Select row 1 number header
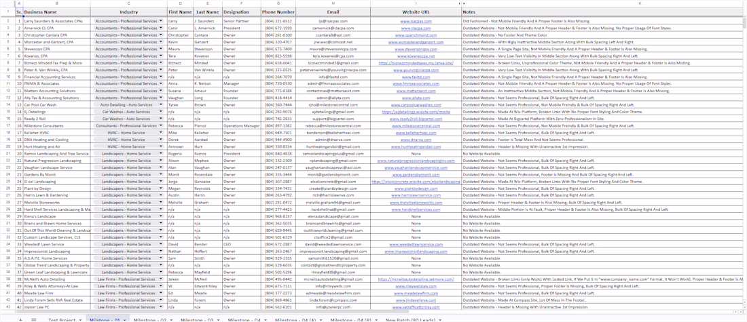The height and width of the screenshot is (322, 747). click(x=7, y=12)
